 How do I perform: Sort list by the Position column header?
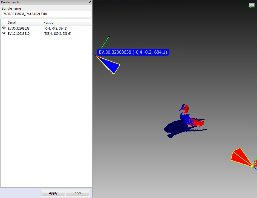coord(67,22)
